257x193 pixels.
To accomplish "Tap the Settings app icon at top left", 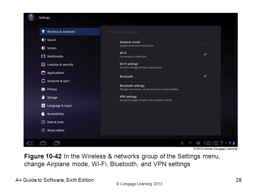I will pyautogui.click(x=31, y=17).
